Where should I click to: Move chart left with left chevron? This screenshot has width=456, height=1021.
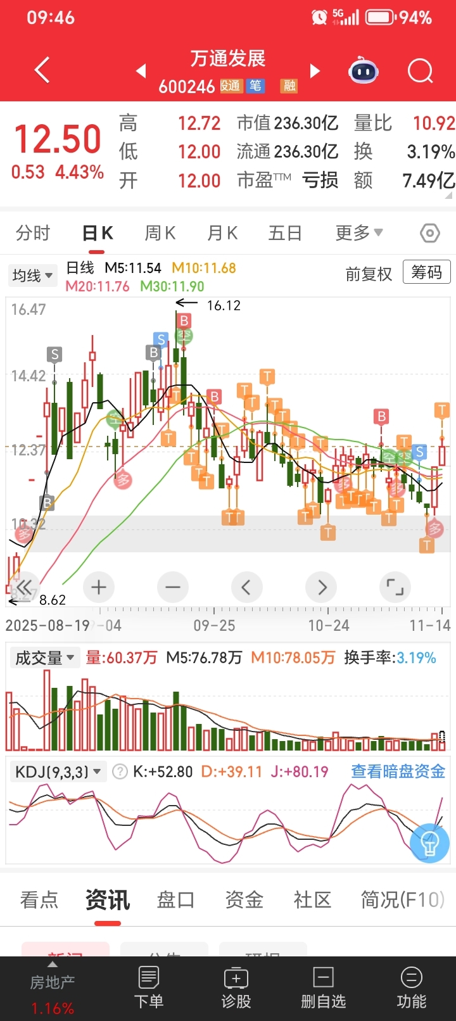point(246,588)
